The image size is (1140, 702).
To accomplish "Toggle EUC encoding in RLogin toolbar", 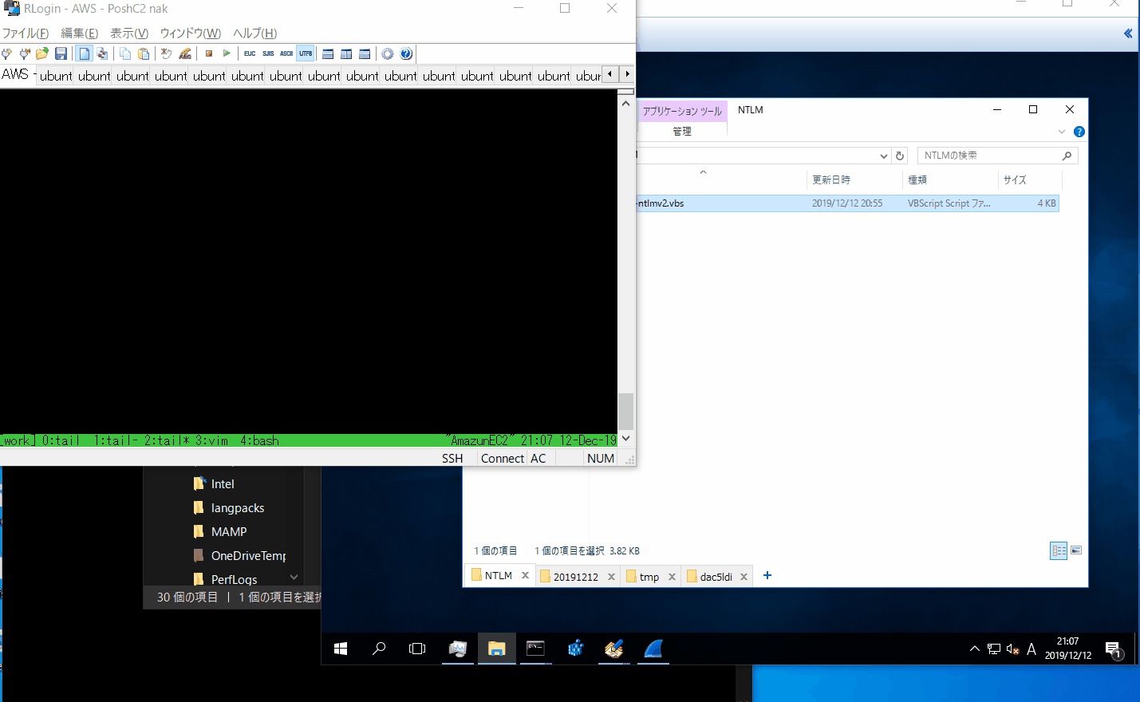I will click(x=250, y=53).
